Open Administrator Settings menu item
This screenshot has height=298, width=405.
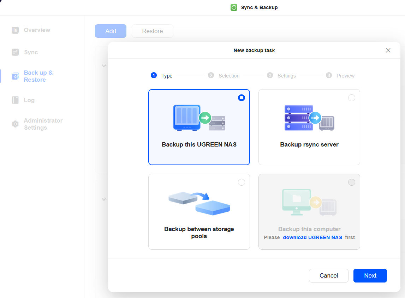coord(43,124)
